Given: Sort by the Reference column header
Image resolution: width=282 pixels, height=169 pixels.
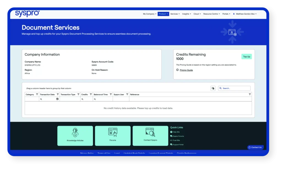Looking at the screenshot, I should 135,95.
